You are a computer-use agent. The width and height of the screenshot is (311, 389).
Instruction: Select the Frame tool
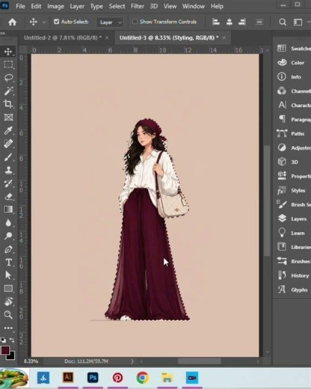pyautogui.click(x=8, y=117)
